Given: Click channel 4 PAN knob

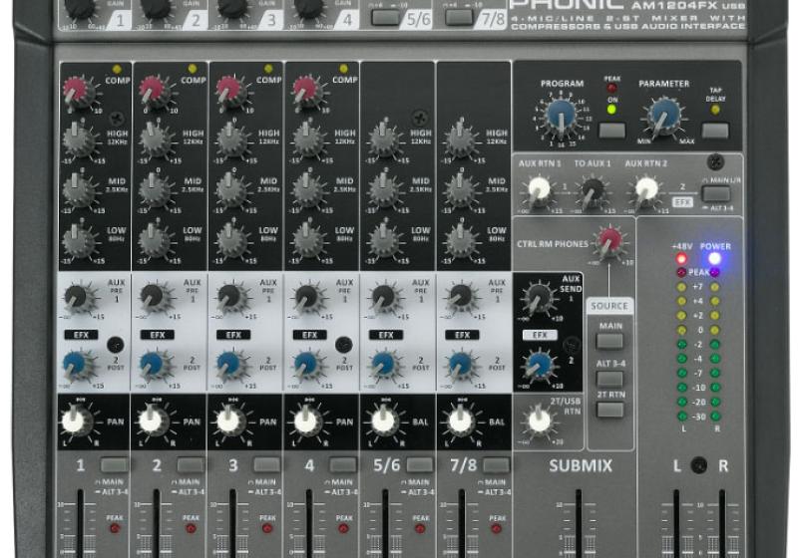Looking at the screenshot, I should click(x=307, y=421).
